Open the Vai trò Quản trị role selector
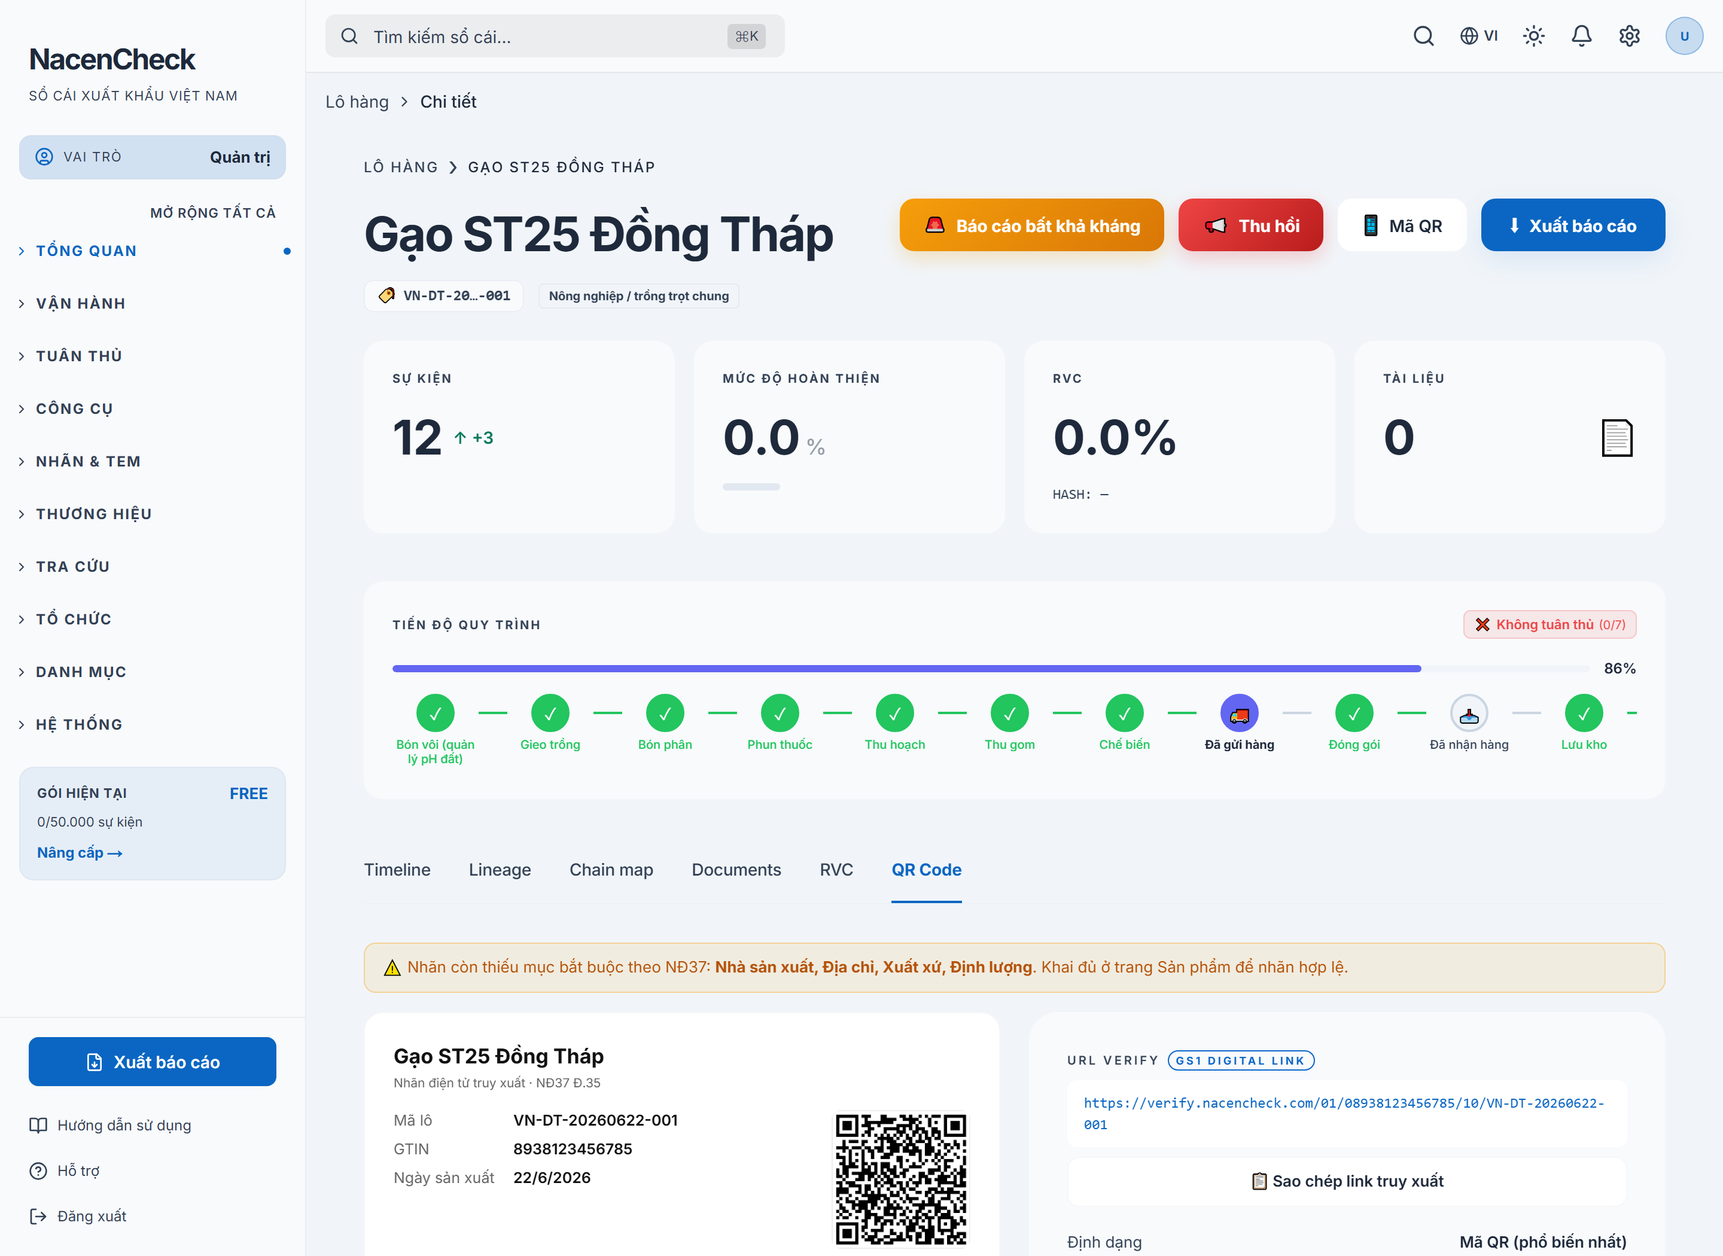Image resolution: width=1723 pixels, height=1256 pixels. coord(152,157)
